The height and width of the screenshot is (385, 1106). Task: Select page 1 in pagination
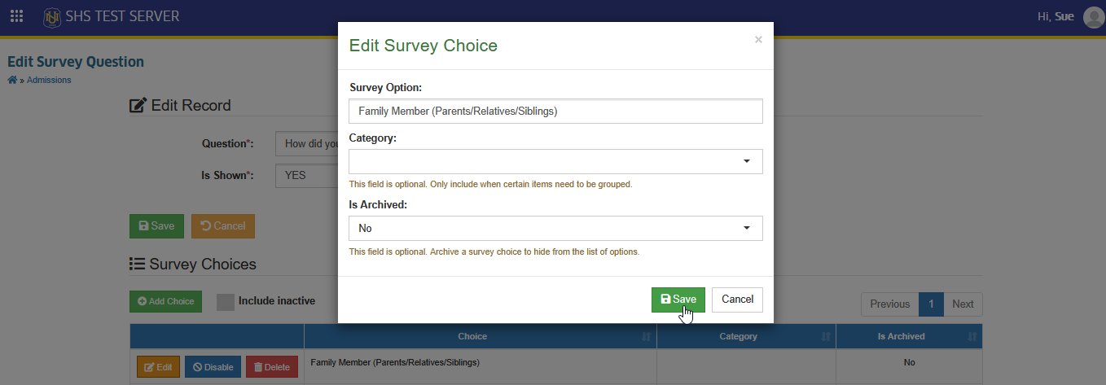(931, 304)
